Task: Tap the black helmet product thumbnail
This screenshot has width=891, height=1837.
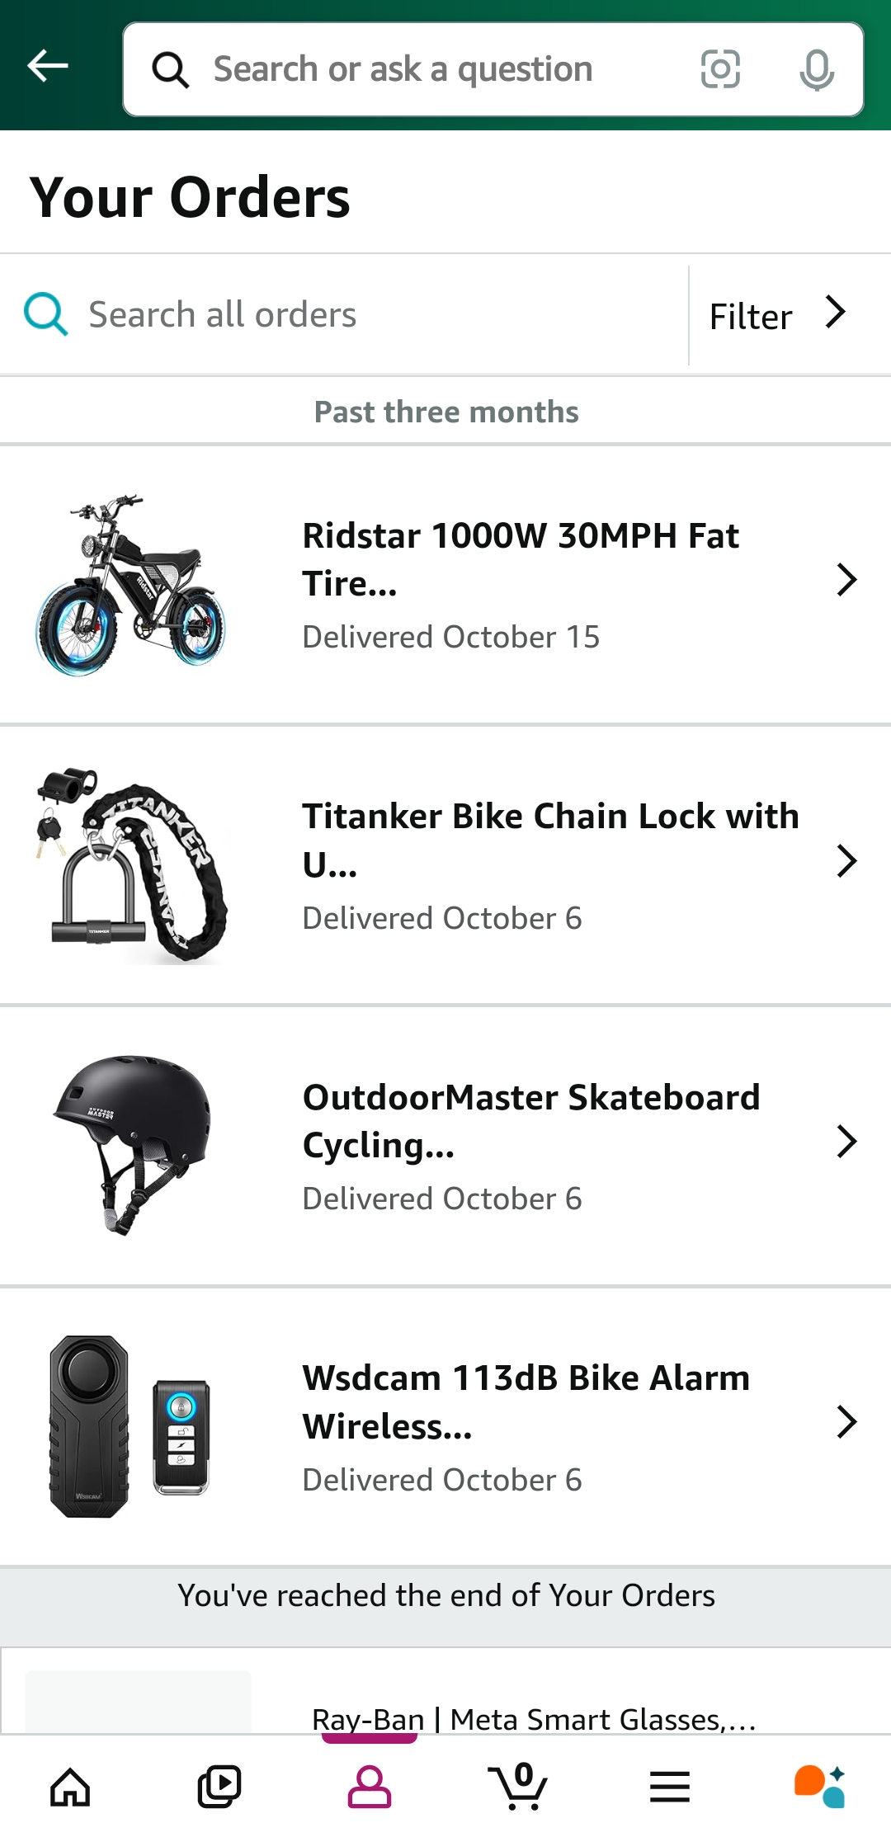Action: pos(132,1143)
